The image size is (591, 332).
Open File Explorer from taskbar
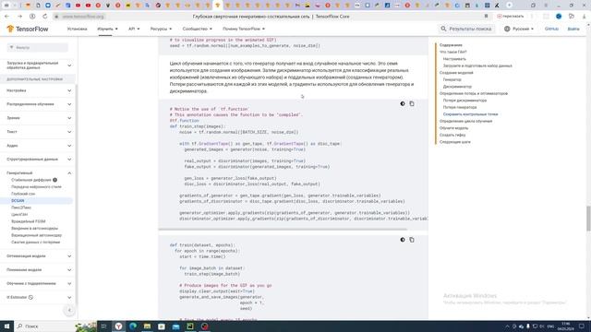click(x=147, y=326)
